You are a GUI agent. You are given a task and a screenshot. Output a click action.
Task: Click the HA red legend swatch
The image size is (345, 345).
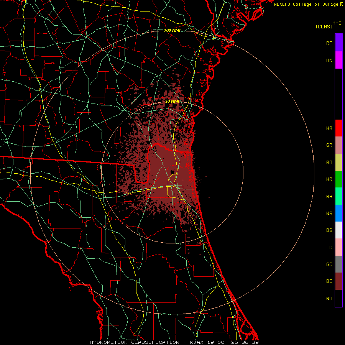[x=338, y=128]
